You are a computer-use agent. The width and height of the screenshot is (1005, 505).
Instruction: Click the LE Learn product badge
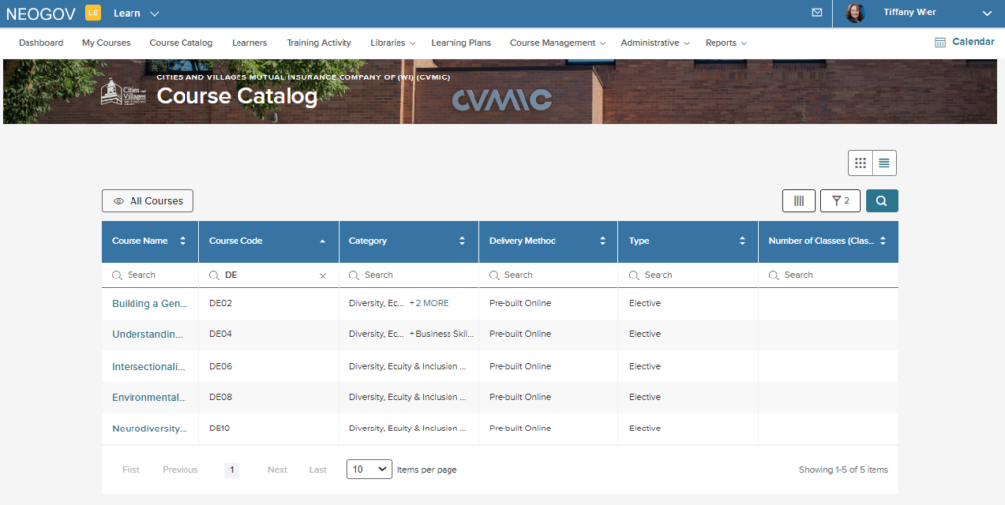(x=93, y=12)
